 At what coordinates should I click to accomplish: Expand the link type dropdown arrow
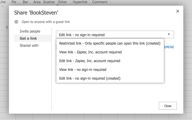pyautogui.click(x=169, y=34)
